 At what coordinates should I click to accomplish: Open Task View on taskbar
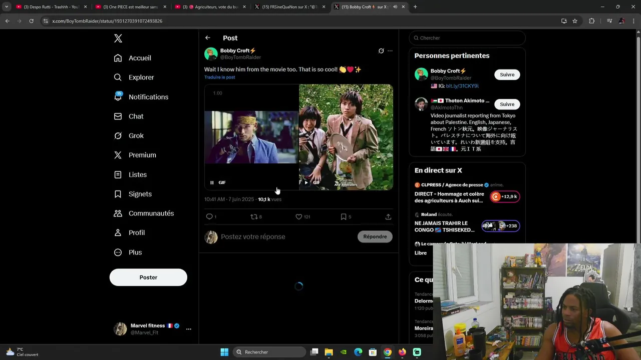314,352
